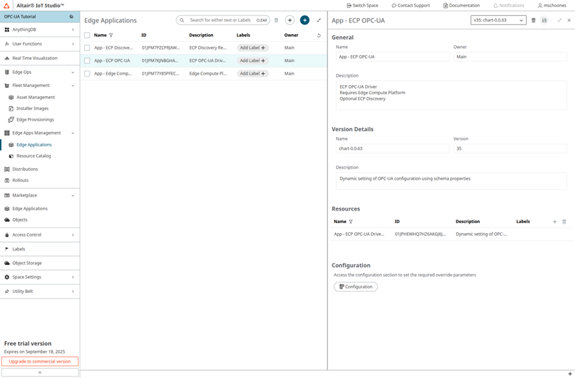
Task: Open Distributions
Action: pyautogui.click(x=25, y=169)
